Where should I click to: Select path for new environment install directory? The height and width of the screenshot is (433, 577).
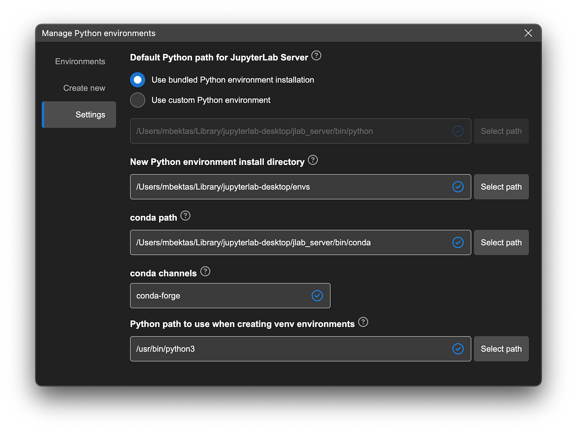[501, 187]
